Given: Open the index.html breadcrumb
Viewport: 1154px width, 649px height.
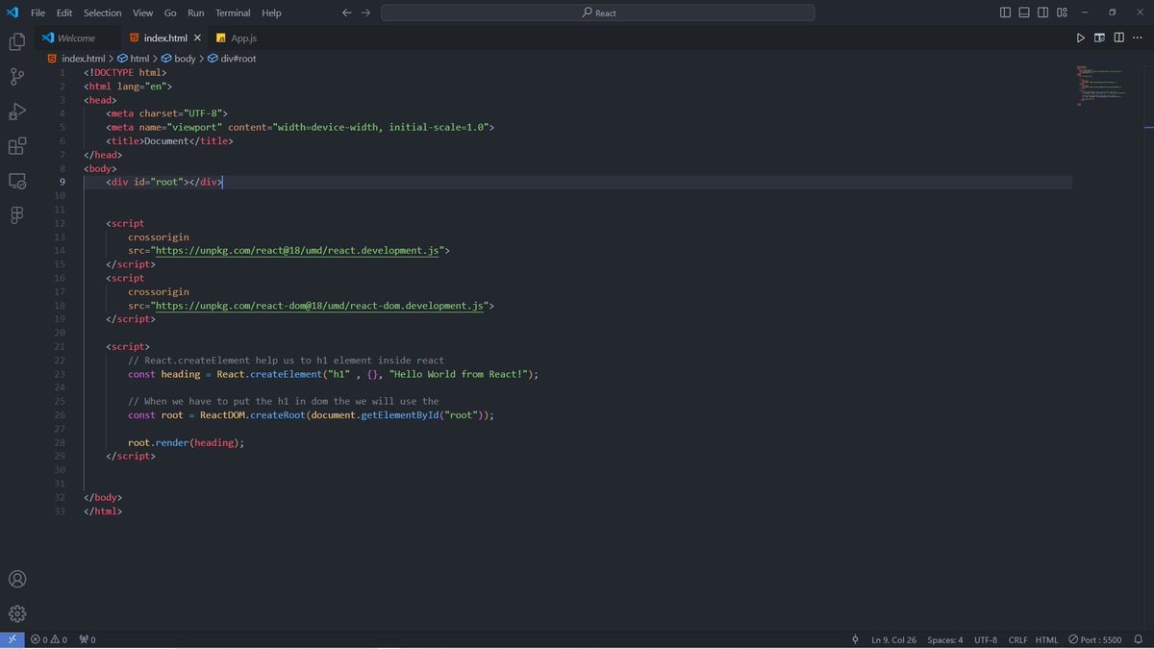Looking at the screenshot, I should click(76, 59).
